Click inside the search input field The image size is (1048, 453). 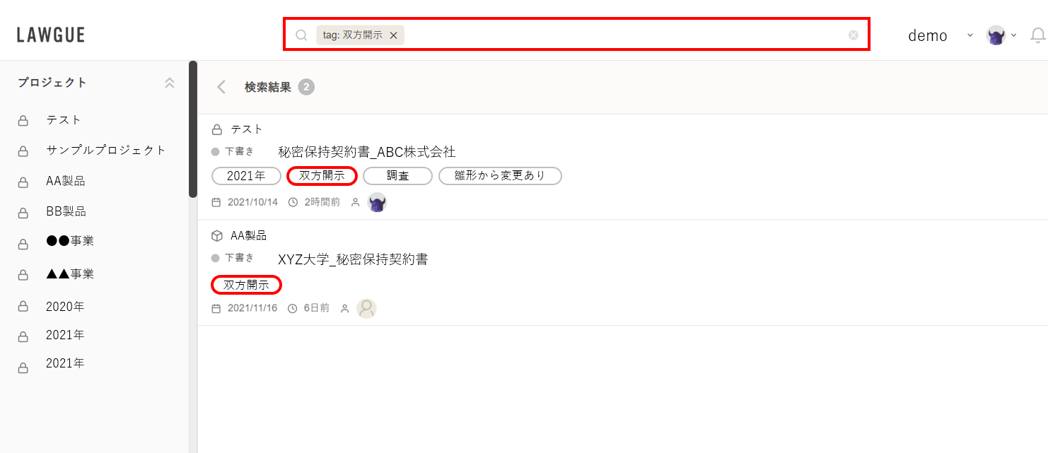tap(626, 35)
